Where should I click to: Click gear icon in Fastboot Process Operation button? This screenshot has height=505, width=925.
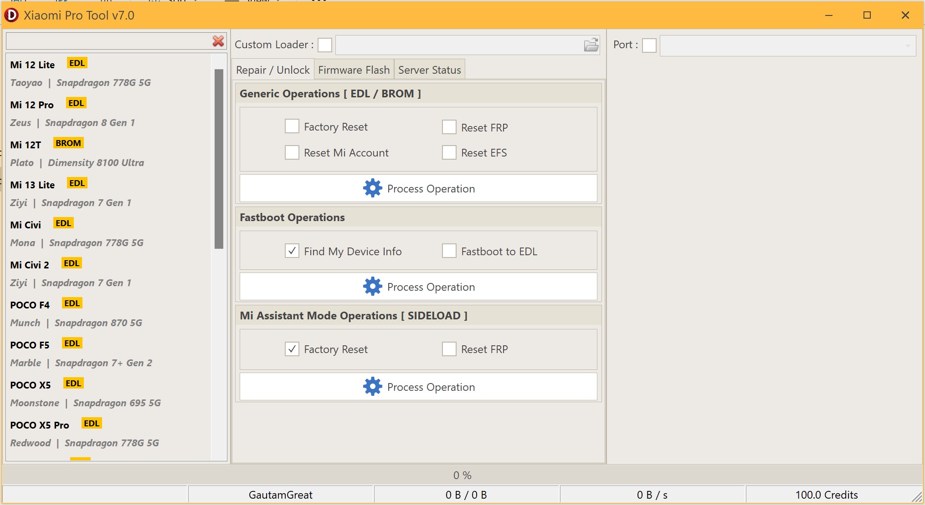pyautogui.click(x=372, y=286)
